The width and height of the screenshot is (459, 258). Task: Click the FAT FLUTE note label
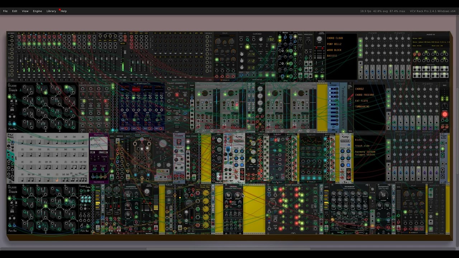coord(361,101)
